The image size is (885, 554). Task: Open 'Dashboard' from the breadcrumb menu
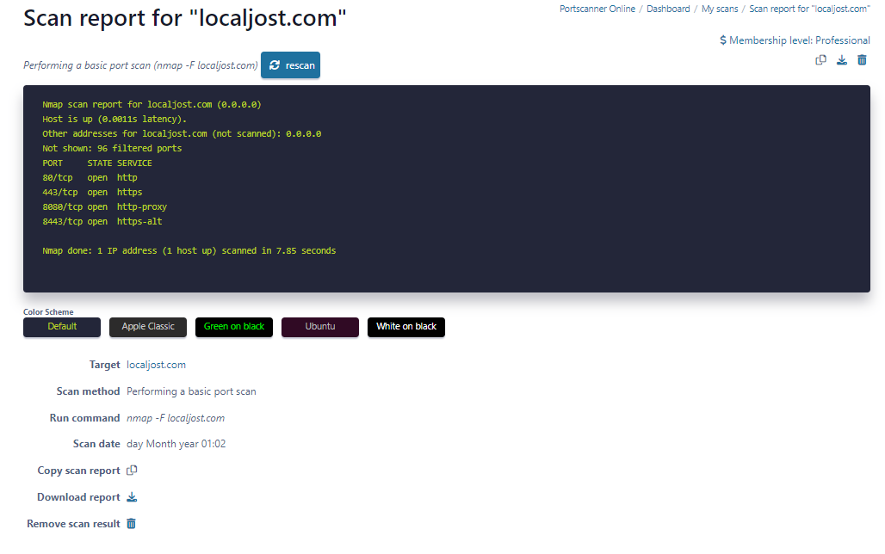[x=667, y=9]
